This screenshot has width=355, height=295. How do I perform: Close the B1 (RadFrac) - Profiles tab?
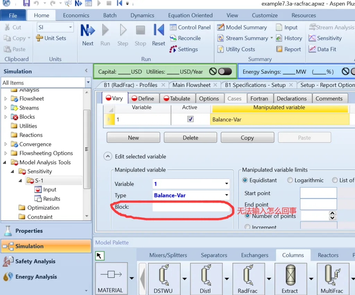[163, 85]
